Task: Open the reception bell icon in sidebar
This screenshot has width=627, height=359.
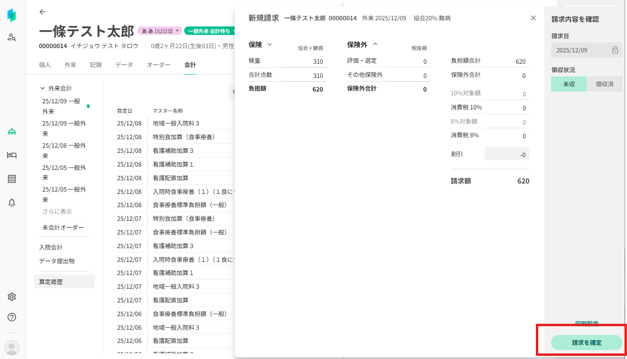Action: point(12,131)
